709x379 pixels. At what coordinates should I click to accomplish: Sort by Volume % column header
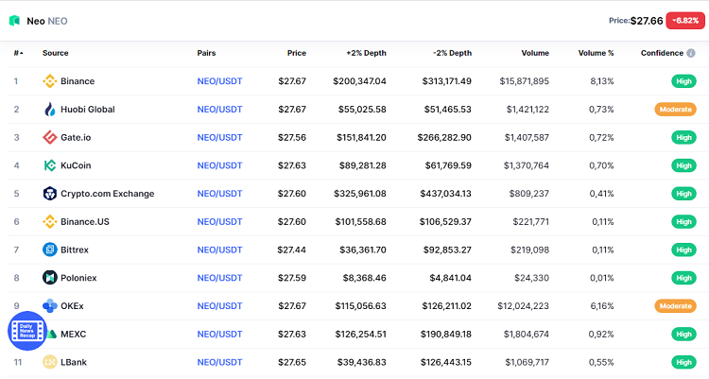pyautogui.click(x=596, y=54)
